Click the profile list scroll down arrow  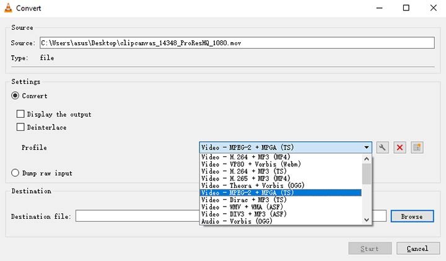point(367,219)
